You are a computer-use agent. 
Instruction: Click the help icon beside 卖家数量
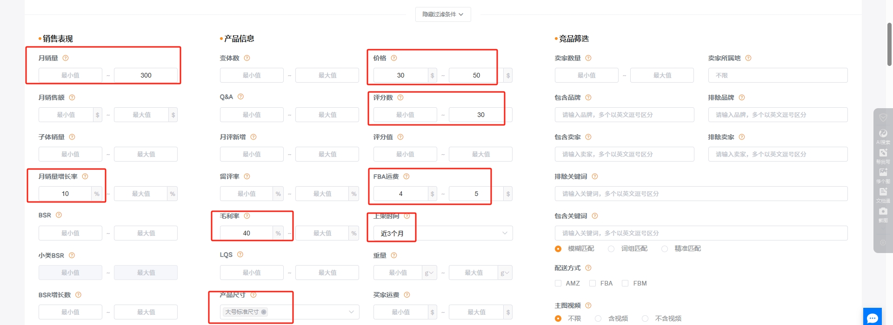click(588, 58)
